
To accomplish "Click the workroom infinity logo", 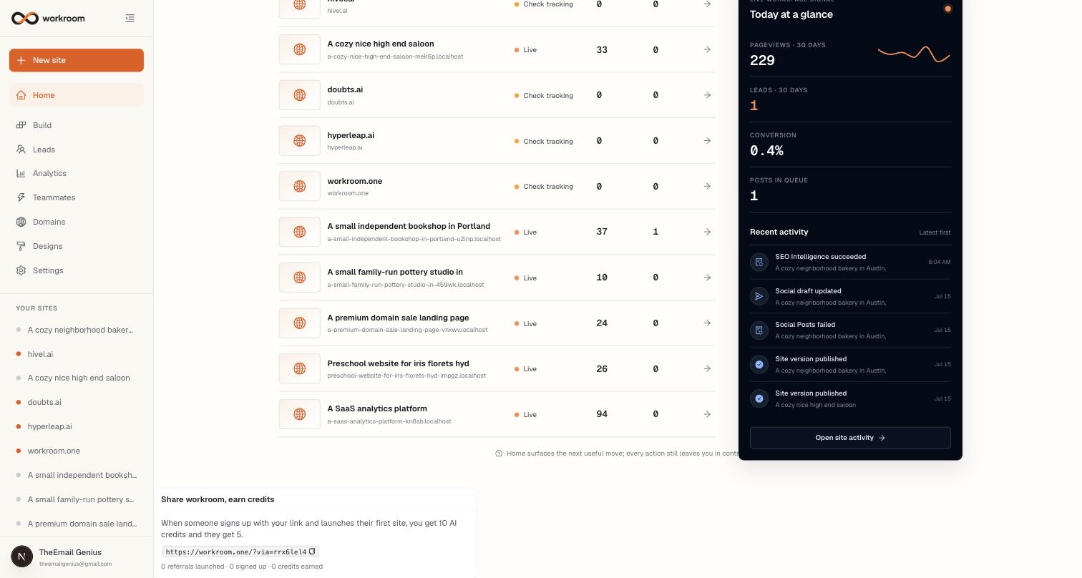I will (25, 19).
